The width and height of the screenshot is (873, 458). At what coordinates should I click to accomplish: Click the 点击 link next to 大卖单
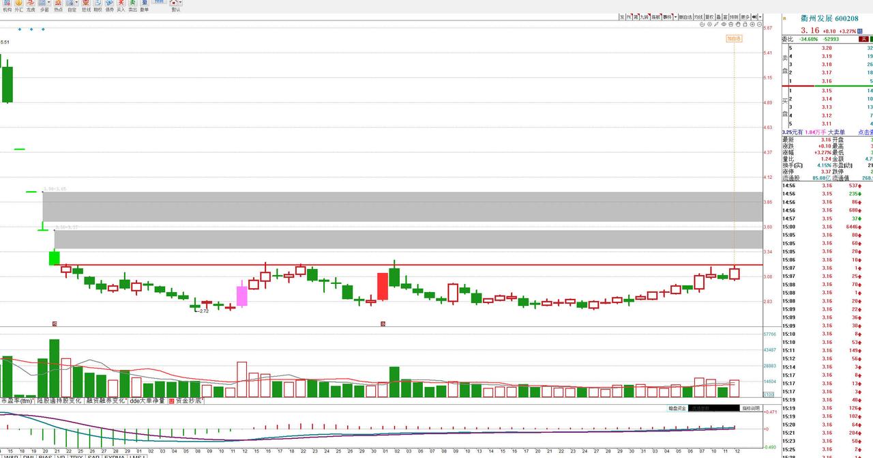(865, 132)
